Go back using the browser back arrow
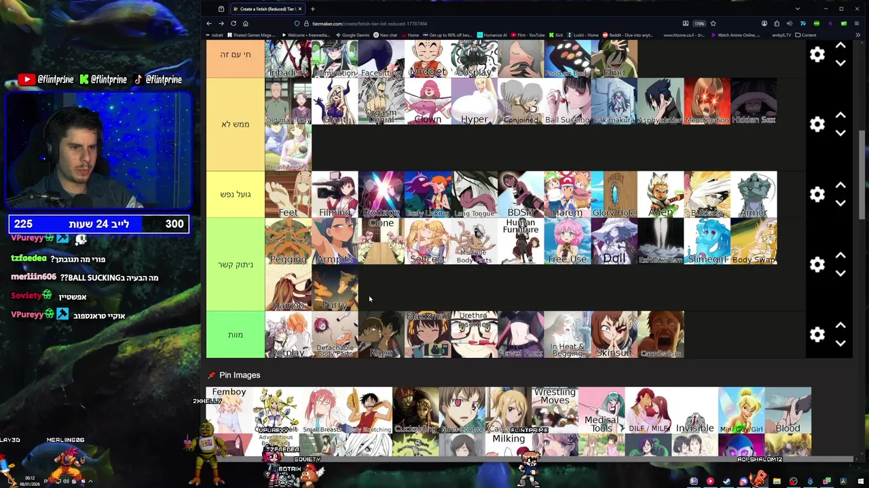The image size is (869, 488). coord(209,24)
